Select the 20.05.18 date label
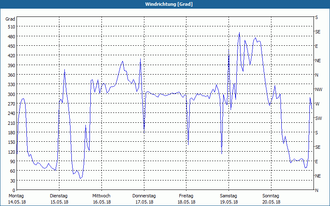The image size is (330, 206). (271, 202)
